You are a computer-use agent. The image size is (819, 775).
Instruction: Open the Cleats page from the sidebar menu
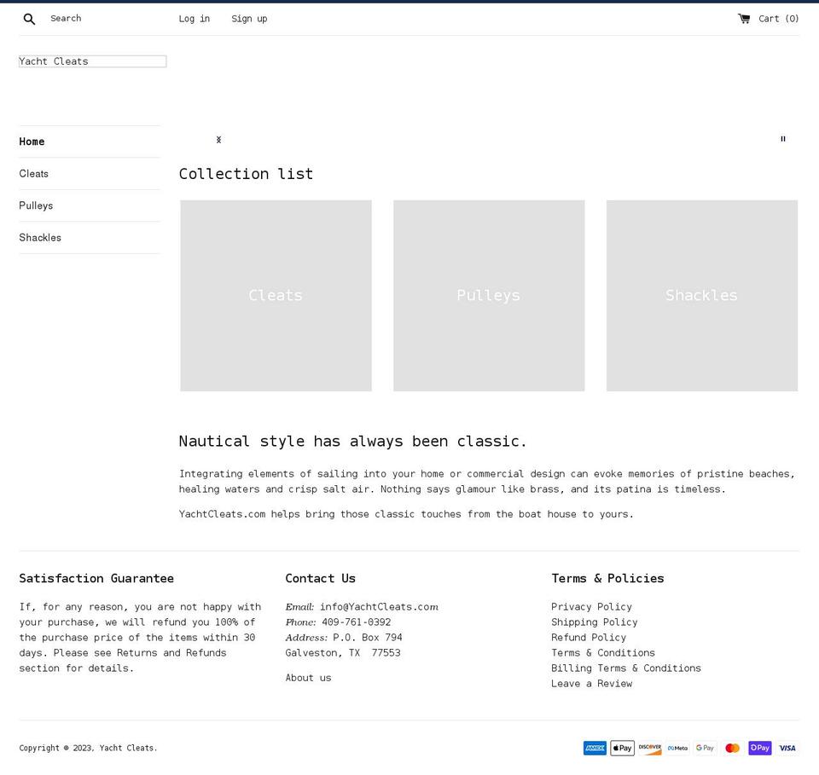(34, 173)
